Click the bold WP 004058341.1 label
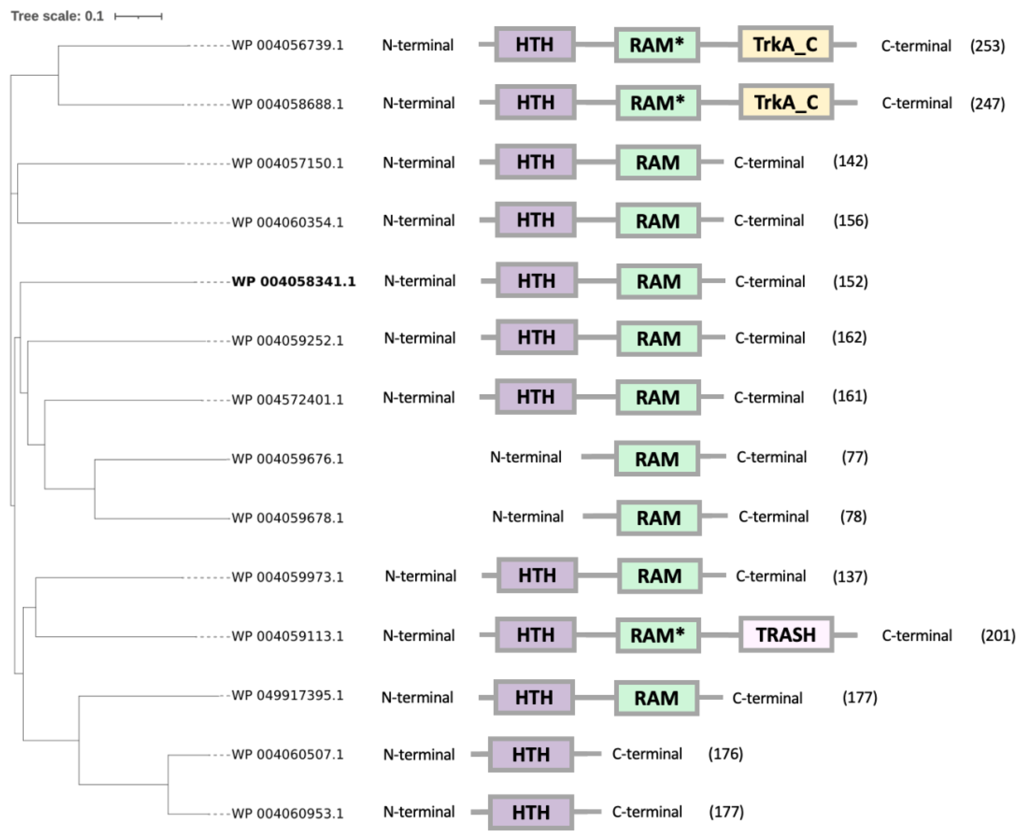The image size is (1022, 837). tap(293, 281)
